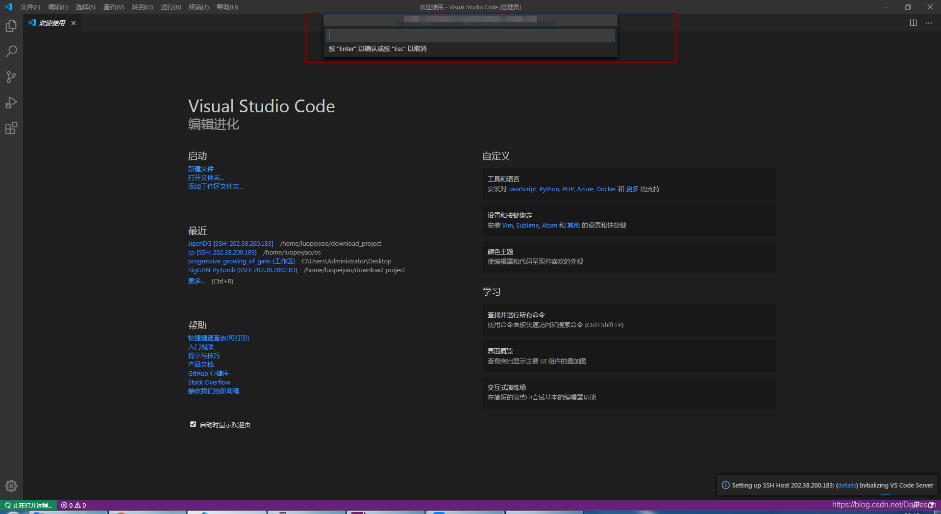This screenshot has width=941, height=514.
Task: Open the Explorer view in the activity bar
Action: (x=11, y=26)
